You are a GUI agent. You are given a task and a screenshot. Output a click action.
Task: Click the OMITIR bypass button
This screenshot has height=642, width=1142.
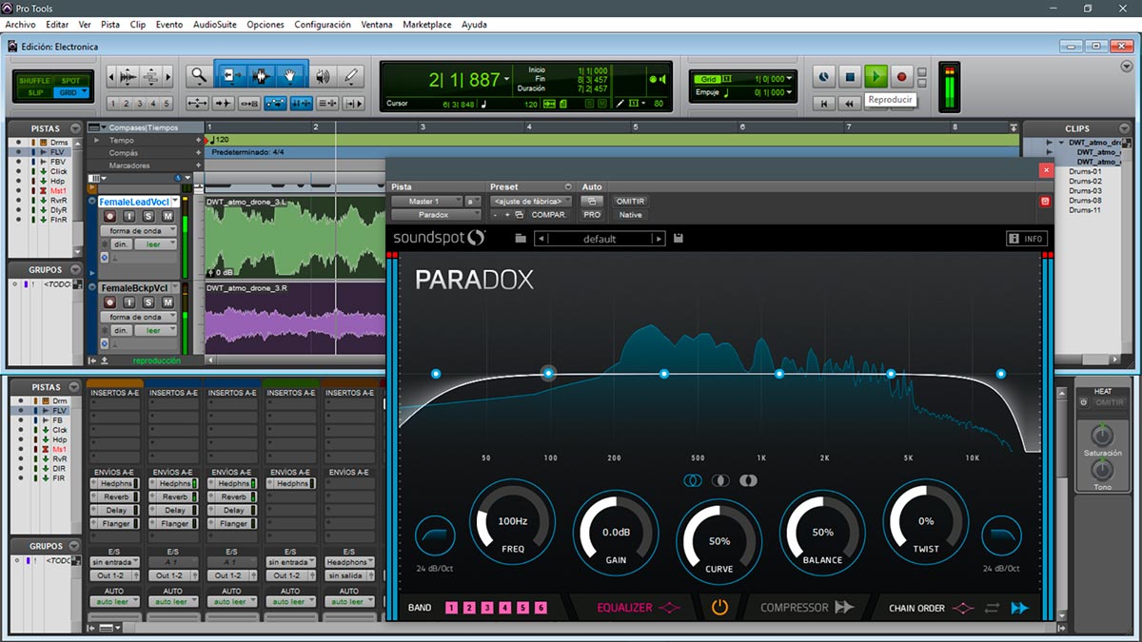pyautogui.click(x=630, y=202)
